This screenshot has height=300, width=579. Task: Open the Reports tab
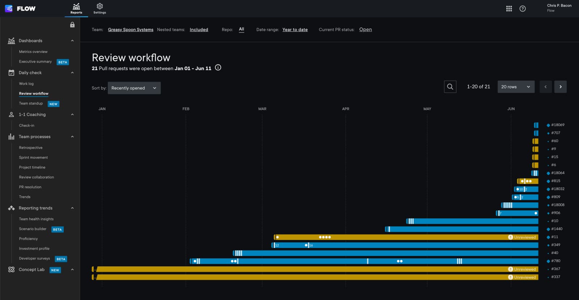tap(76, 8)
